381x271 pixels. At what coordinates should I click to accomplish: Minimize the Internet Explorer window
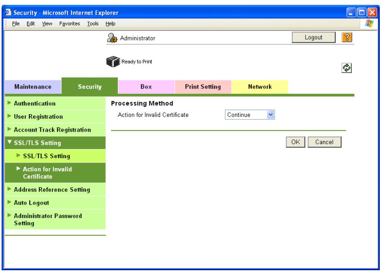coord(351,12)
